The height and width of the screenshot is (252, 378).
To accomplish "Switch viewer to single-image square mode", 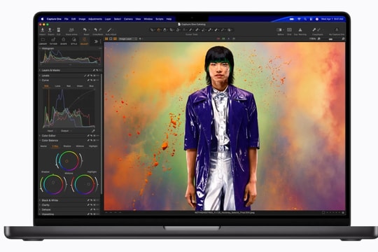I will tap(111, 38).
